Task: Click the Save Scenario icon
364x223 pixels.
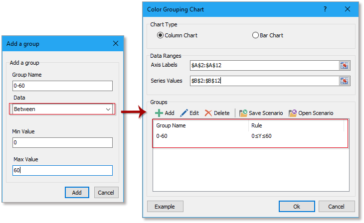Action: pos(243,113)
